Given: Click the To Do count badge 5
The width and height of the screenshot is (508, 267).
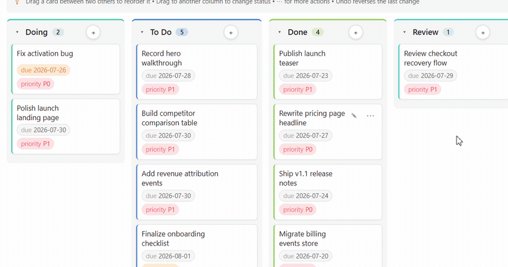Looking at the screenshot, I should (182, 32).
